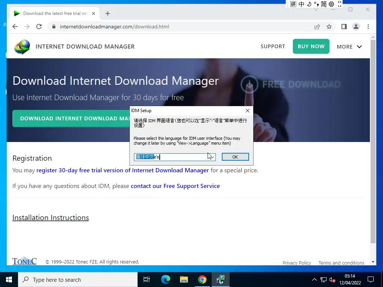Screen dimensions: 383x287
Task: Open the register 30-day free trial link
Action: point(123,170)
